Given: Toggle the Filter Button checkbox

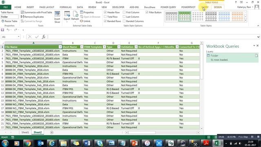Looking at the screenshot, I should (147, 12).
